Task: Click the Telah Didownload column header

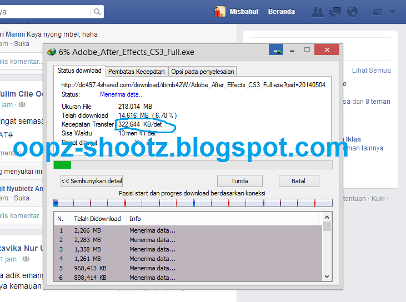Action: tap(98, 219)
